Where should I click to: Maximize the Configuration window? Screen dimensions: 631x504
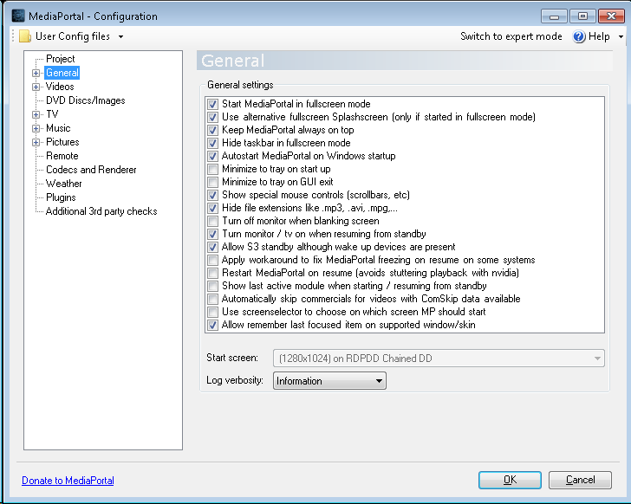pos(582,16)
